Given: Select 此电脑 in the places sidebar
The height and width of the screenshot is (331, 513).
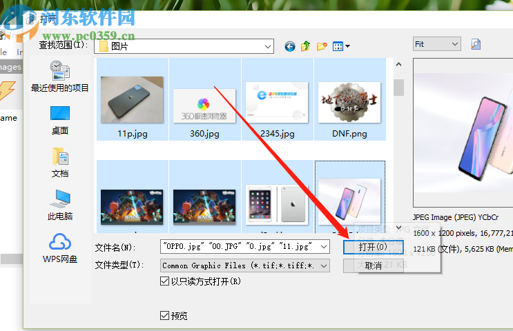Looking at the screenshot, I should (x=60, y=205).
